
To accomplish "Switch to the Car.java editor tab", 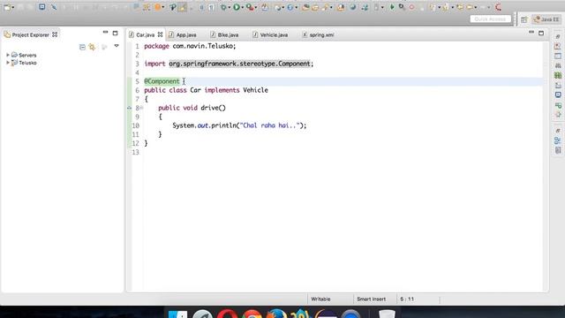I will tap(145, 35).
